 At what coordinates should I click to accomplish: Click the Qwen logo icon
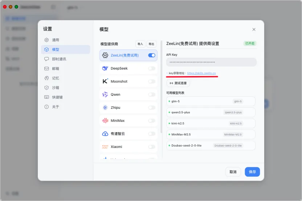click(x=105, y=94)
